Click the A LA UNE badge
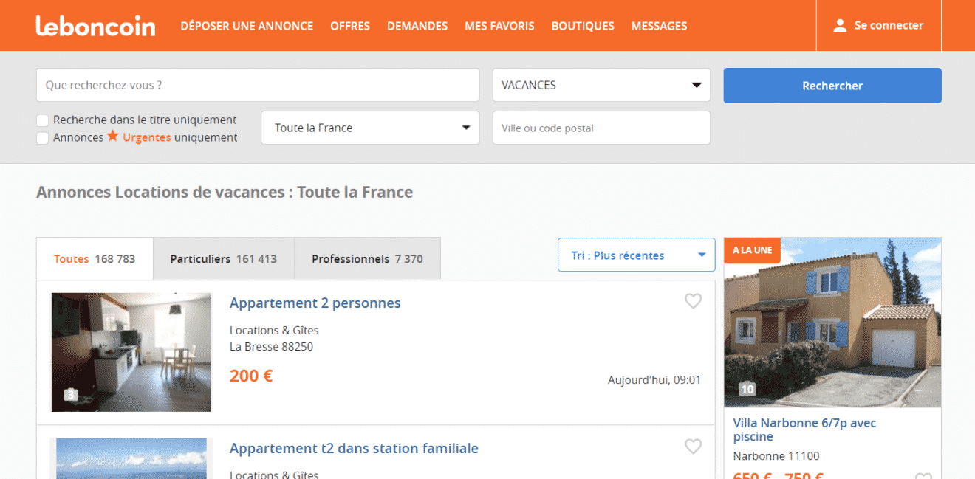Image resolution: width=975 pixels, height=479 pixels. point(752,250)
